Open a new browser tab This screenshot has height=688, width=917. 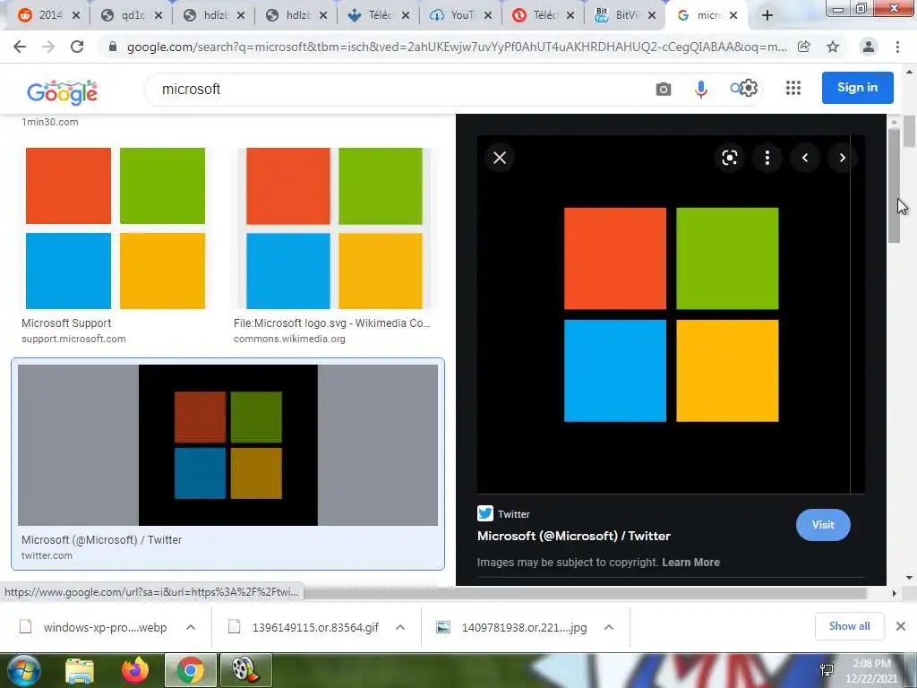[767, 16]
